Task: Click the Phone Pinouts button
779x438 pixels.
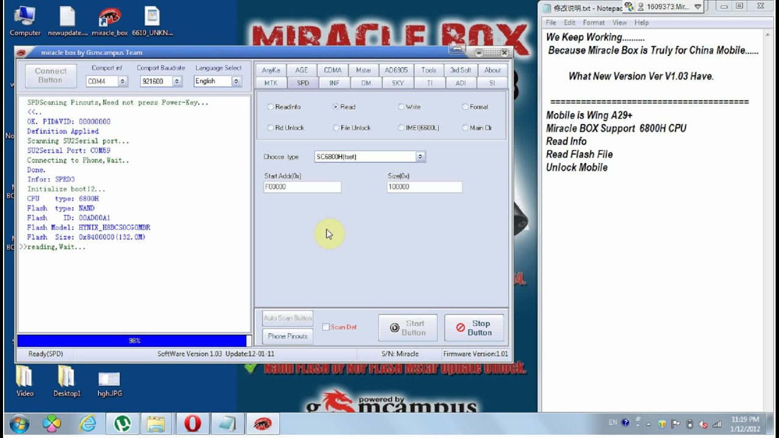Action: [288, 336]
